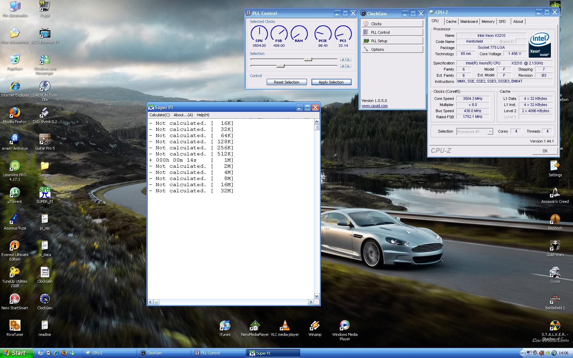Click the lower selection slider thumb
Viewport: 573px width, 358px height.
coord(280,66)
